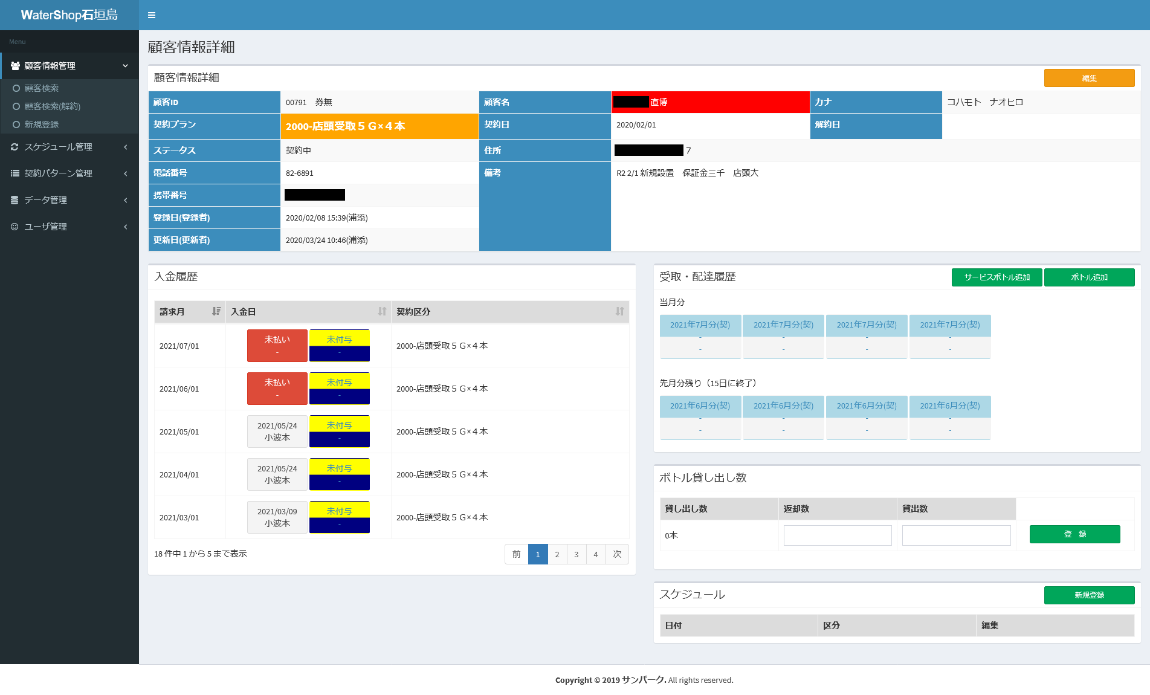Select 新規登録 in the sidebar
This screenshot has height=695, width=1150.
41,124
